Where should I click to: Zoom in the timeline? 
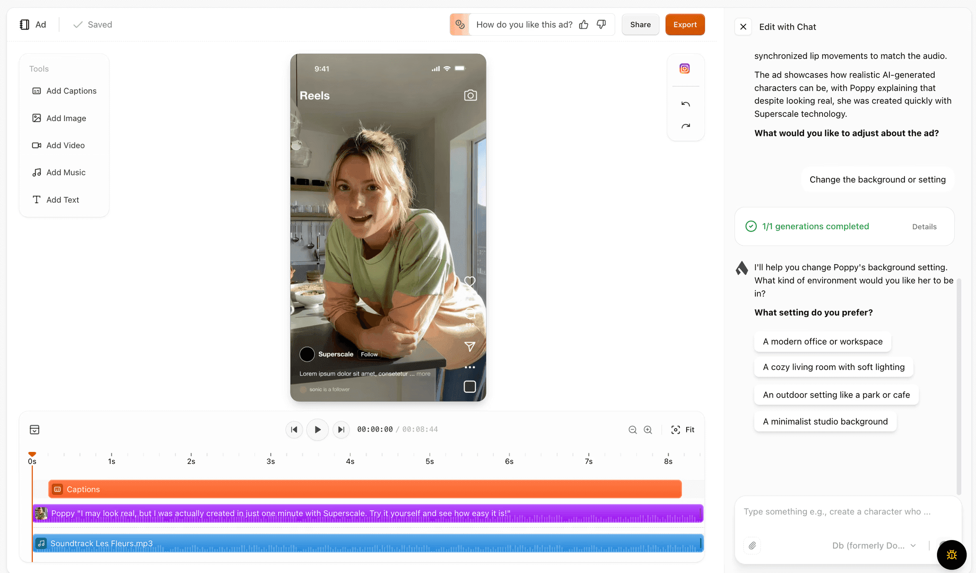coord(648,430)
